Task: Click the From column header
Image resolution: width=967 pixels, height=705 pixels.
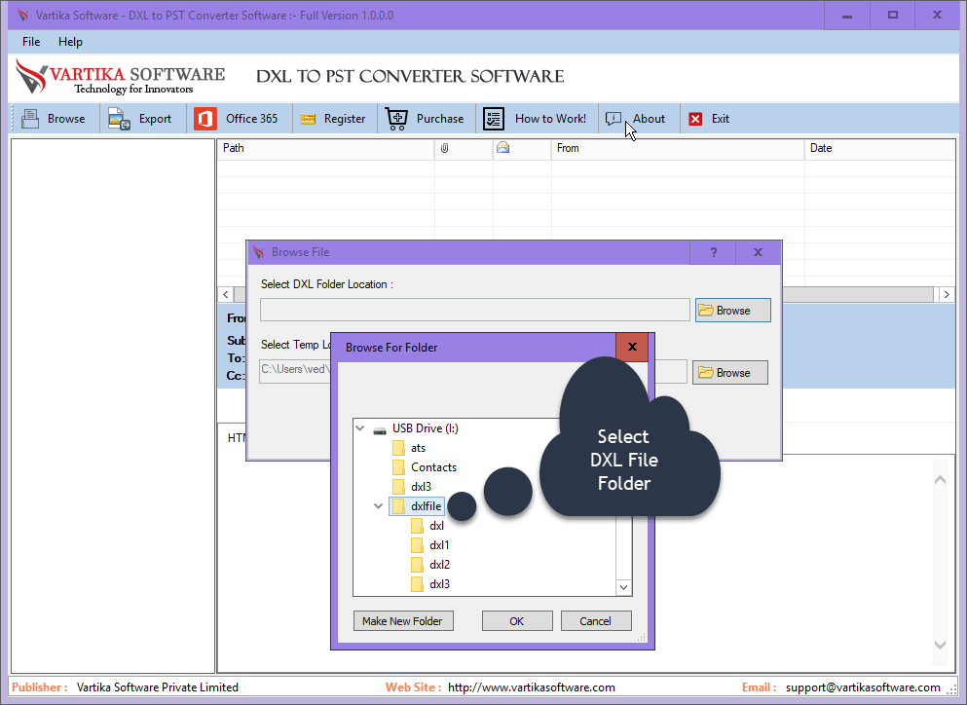Action: (678, 148)
